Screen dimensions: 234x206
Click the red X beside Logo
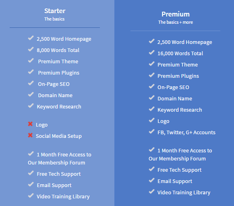(30, 124)
